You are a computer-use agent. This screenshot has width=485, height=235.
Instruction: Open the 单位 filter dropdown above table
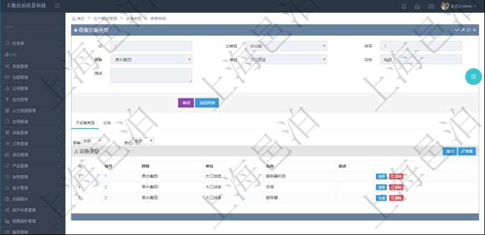tap(144, 141)
